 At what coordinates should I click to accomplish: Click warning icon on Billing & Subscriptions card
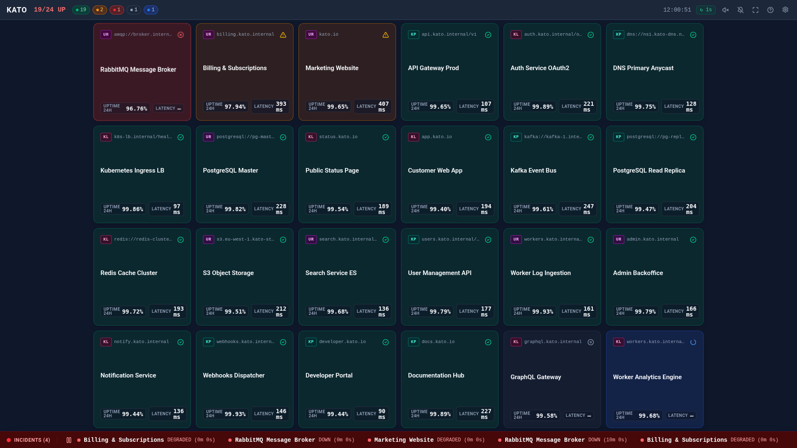(283, 35)
